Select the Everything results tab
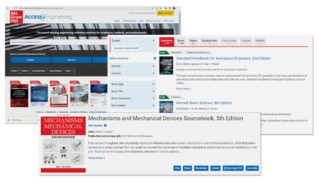Image resolution: width=320 pixels, height=192 pixels. click(x=166, y=42)
